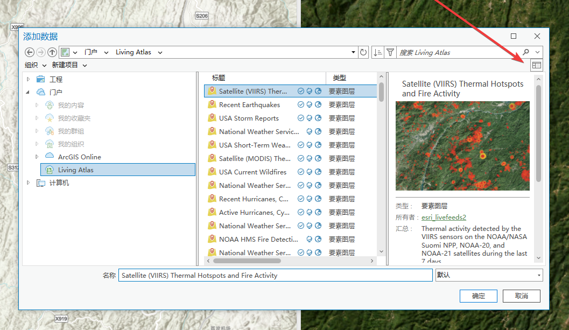Expand the 门户 path dropdown
Screen dimensions: 569x330
click(107, 52)
